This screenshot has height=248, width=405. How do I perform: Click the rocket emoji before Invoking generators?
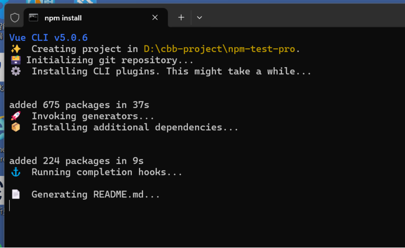16,116
